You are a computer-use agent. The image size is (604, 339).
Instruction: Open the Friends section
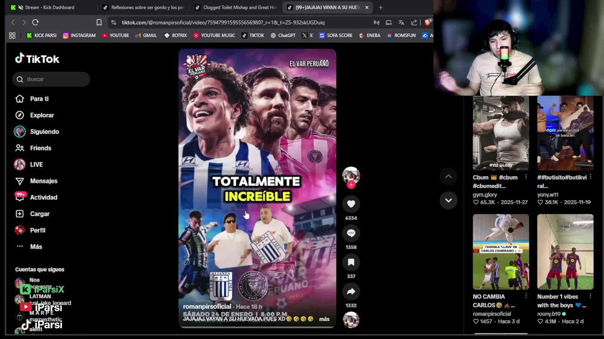pos(33,148)
